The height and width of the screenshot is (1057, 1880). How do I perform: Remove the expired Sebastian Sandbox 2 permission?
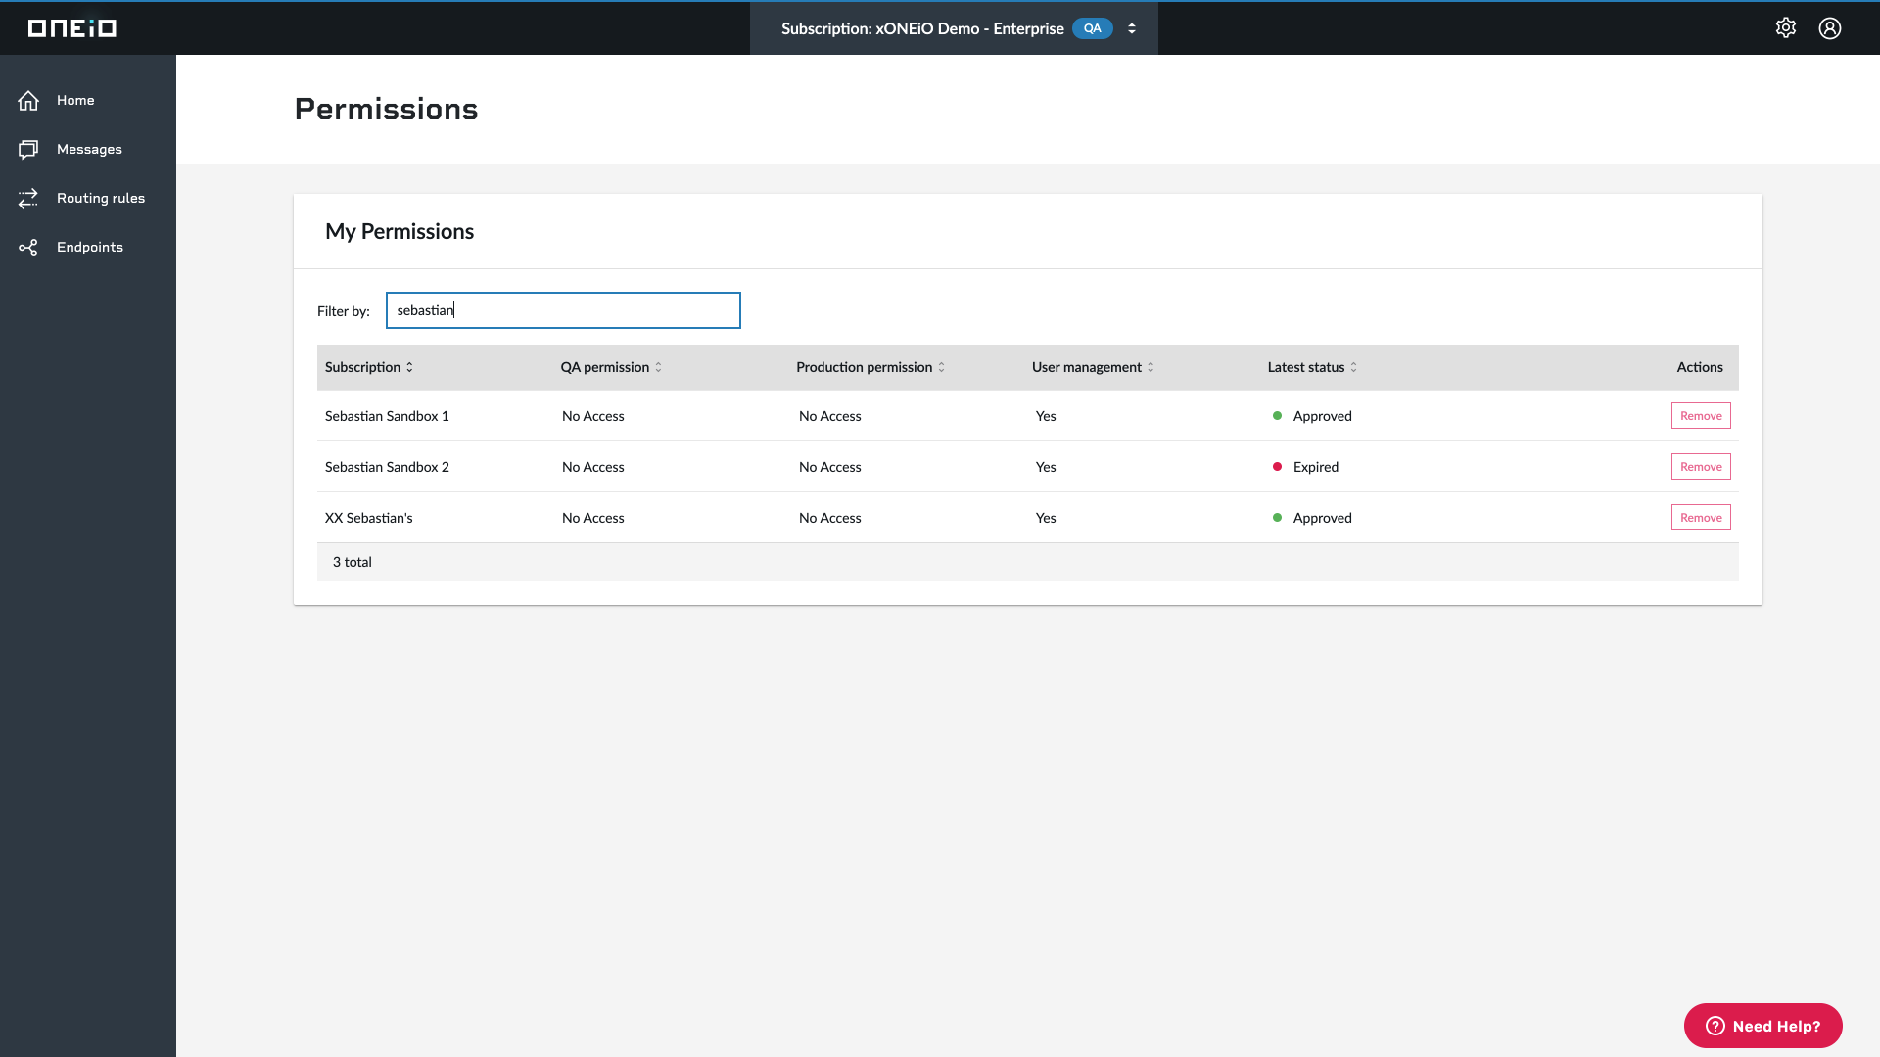point(1701,467)
